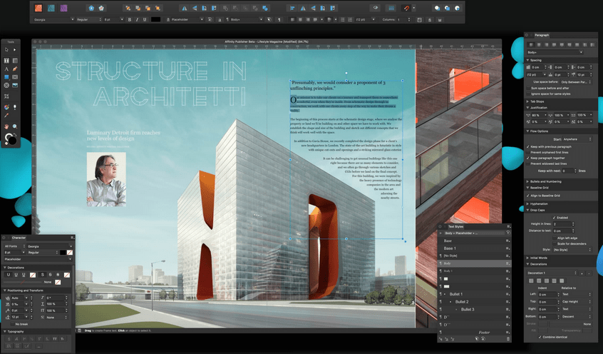603x354 pixels.
Task: Expand Bullets and Numbering section
Action: (x=527, y=181)
